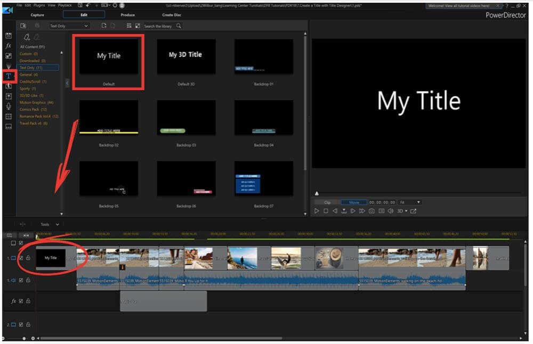Click the timeline zoom slider handle
Screen dimensions: 533x344
pos(24,338)
